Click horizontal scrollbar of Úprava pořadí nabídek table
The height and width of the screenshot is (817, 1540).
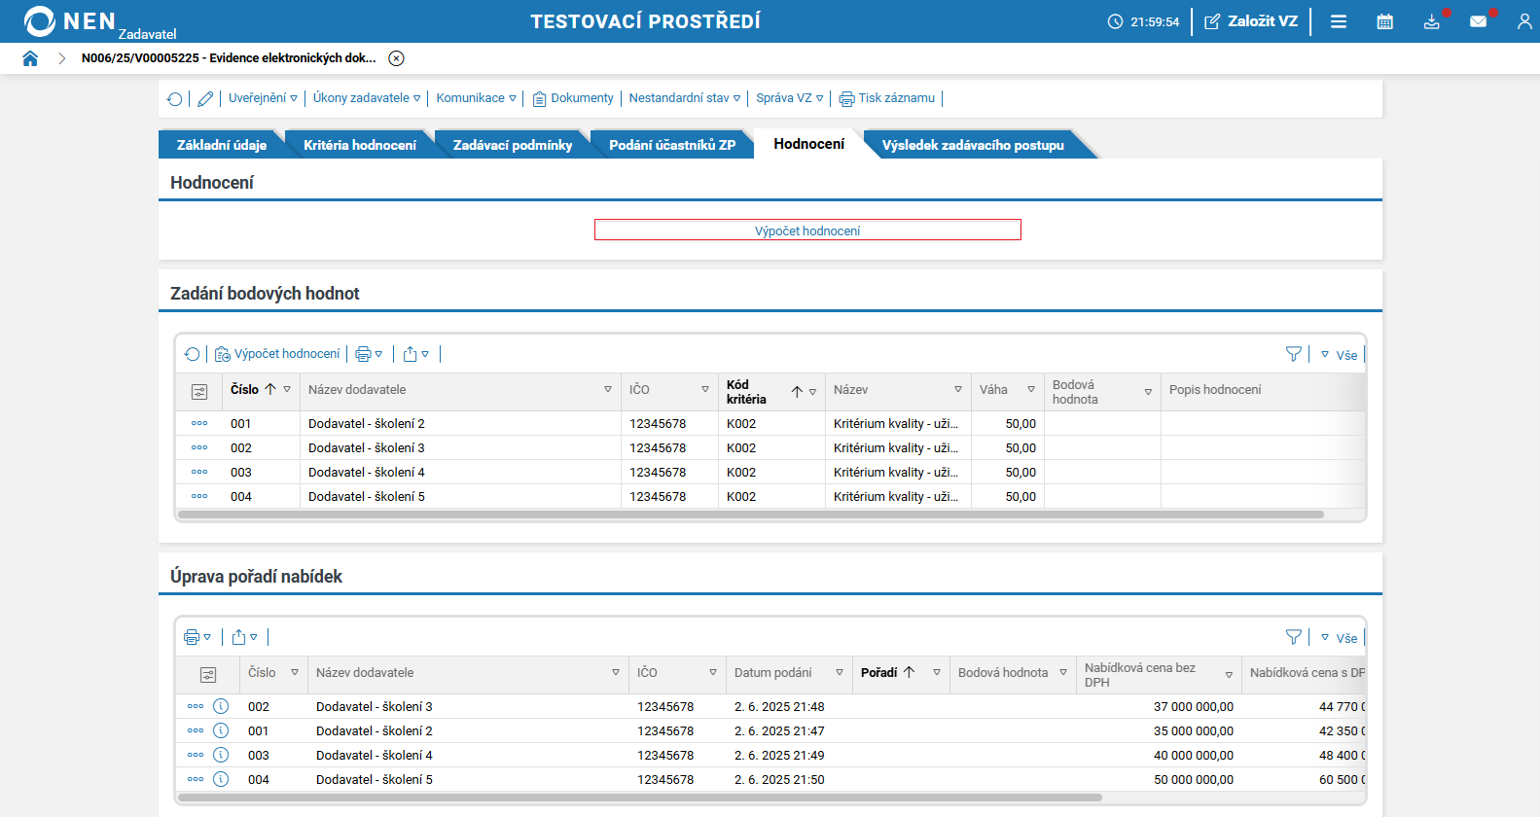[639, 798]
